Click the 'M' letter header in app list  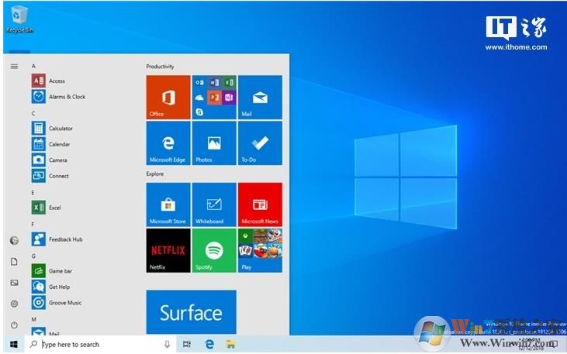tap(33, 319)
